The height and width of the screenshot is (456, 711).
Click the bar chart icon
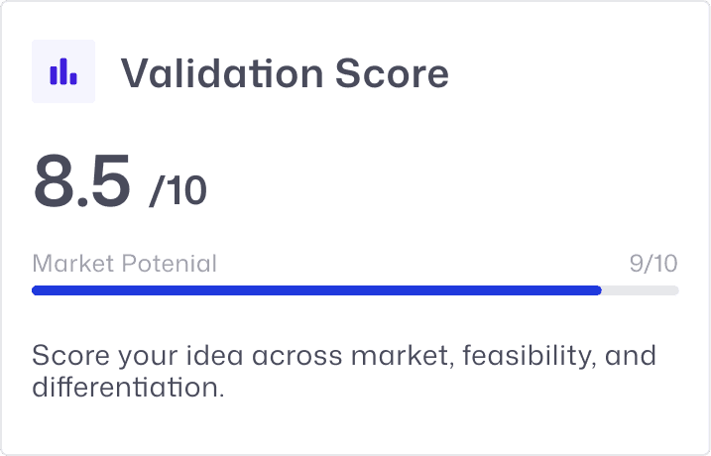tap(63, 71)
